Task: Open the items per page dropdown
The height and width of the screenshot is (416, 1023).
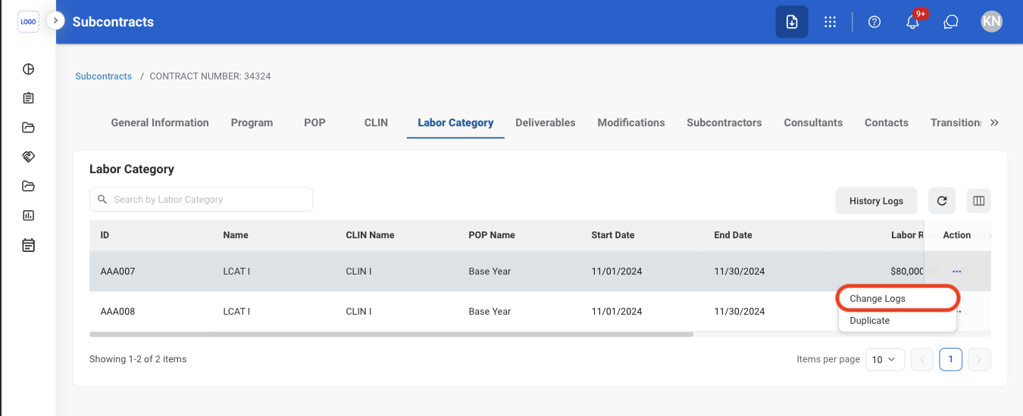Action: [x=884, y=359]
